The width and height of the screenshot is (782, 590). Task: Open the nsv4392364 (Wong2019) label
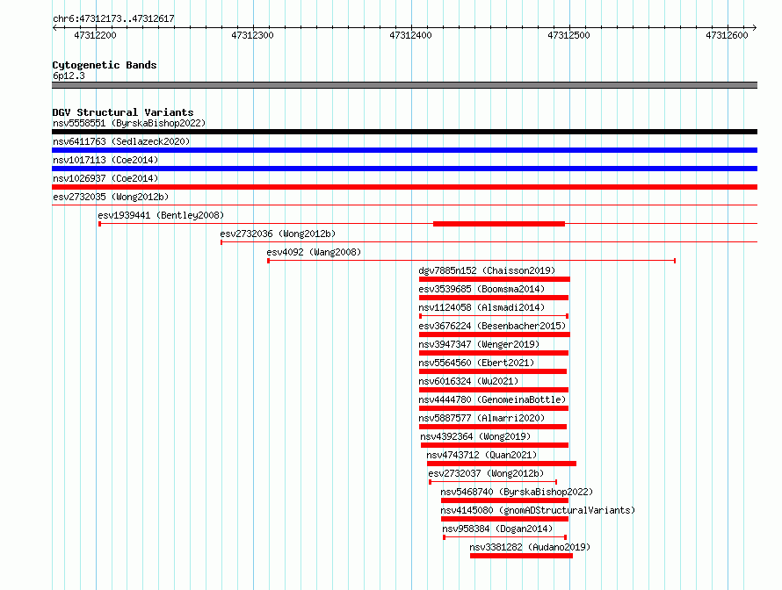click(475, 436)
